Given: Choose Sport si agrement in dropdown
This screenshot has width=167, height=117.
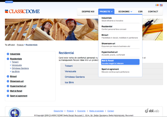Looking at the screenshot, I should tap(120, 70).
